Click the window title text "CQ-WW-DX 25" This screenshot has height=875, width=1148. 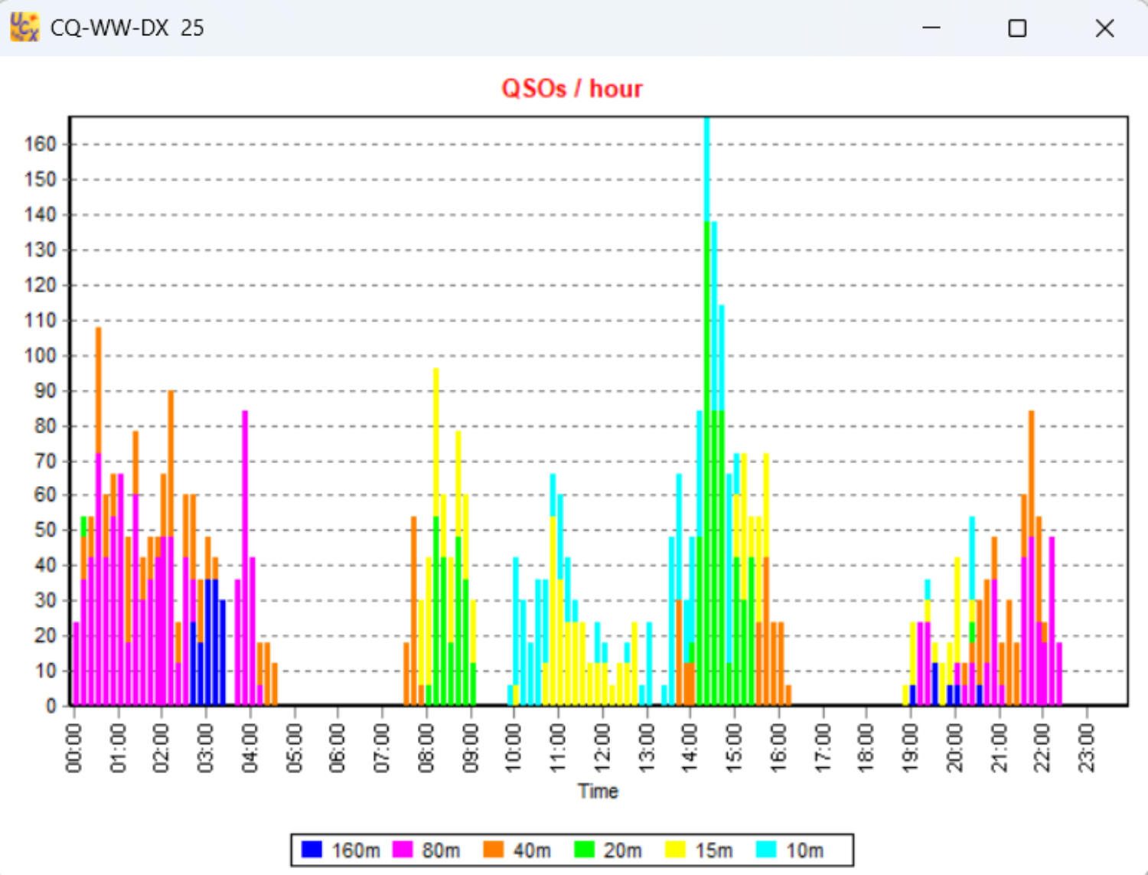tap(127, 28)
